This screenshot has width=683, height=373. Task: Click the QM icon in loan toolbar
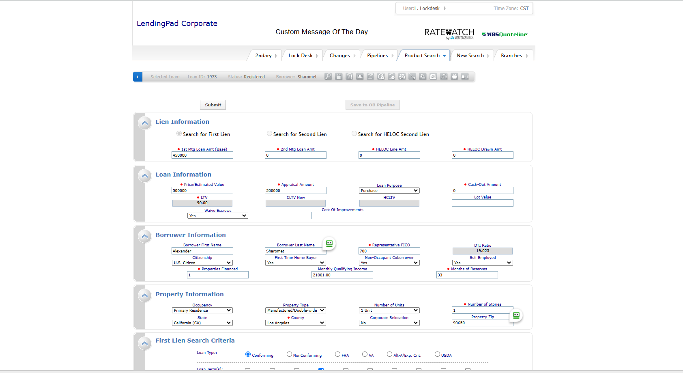402,76
